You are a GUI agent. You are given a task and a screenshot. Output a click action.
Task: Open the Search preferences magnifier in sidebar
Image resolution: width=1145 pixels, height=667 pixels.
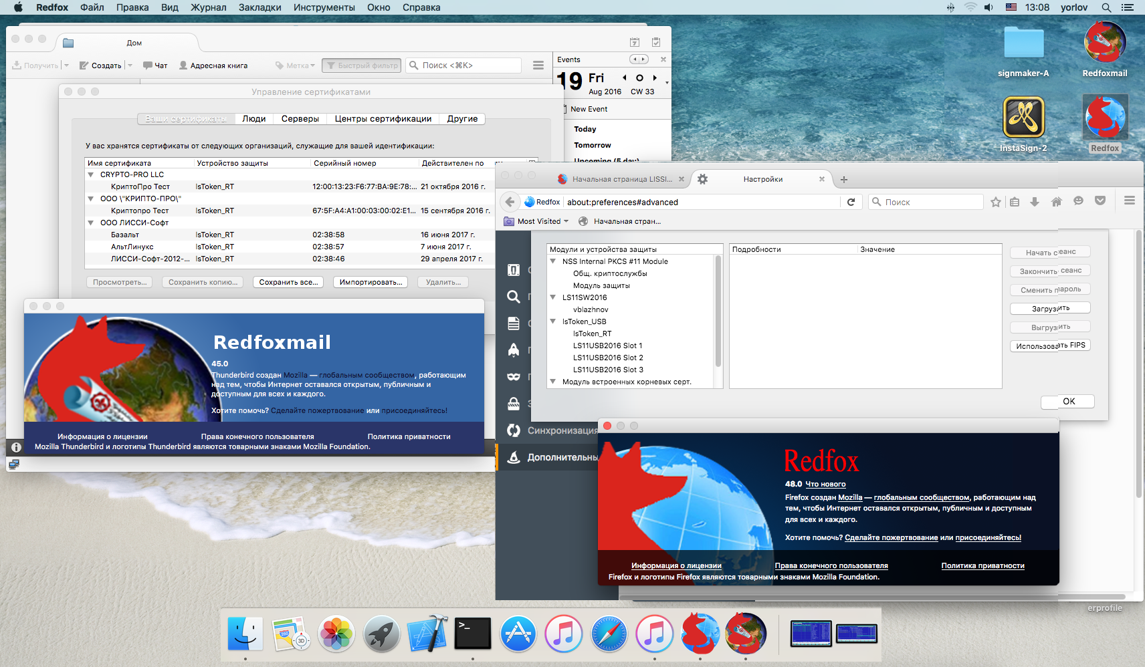pos(514,297)
